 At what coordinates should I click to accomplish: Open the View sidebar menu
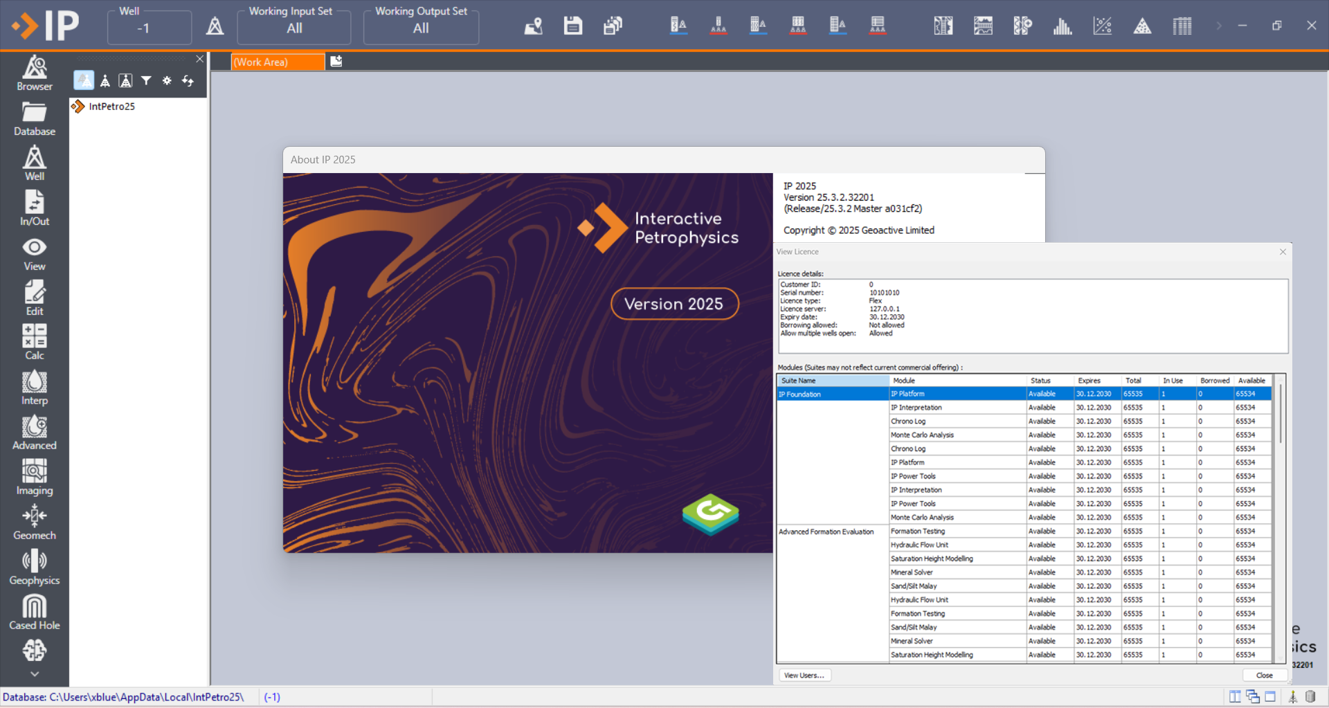(x=35, y=254)
